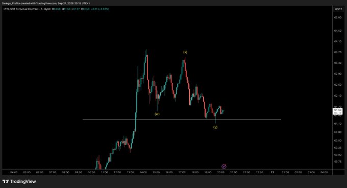Click the 61.10 price axis label

338,124
